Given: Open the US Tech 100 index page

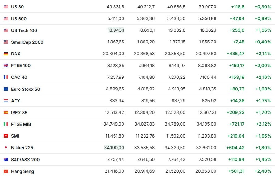Looking at the screenshot, I should point(24,30).
